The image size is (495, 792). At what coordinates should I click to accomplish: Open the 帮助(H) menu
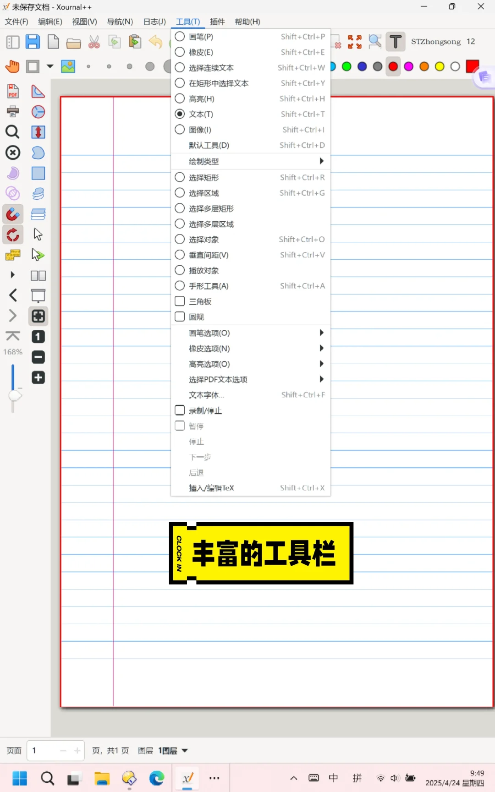[247, 22]
